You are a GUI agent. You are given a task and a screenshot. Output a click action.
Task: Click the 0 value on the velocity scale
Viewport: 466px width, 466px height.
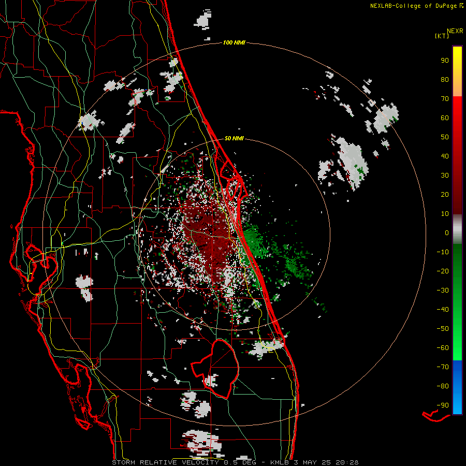click(447, 233)
